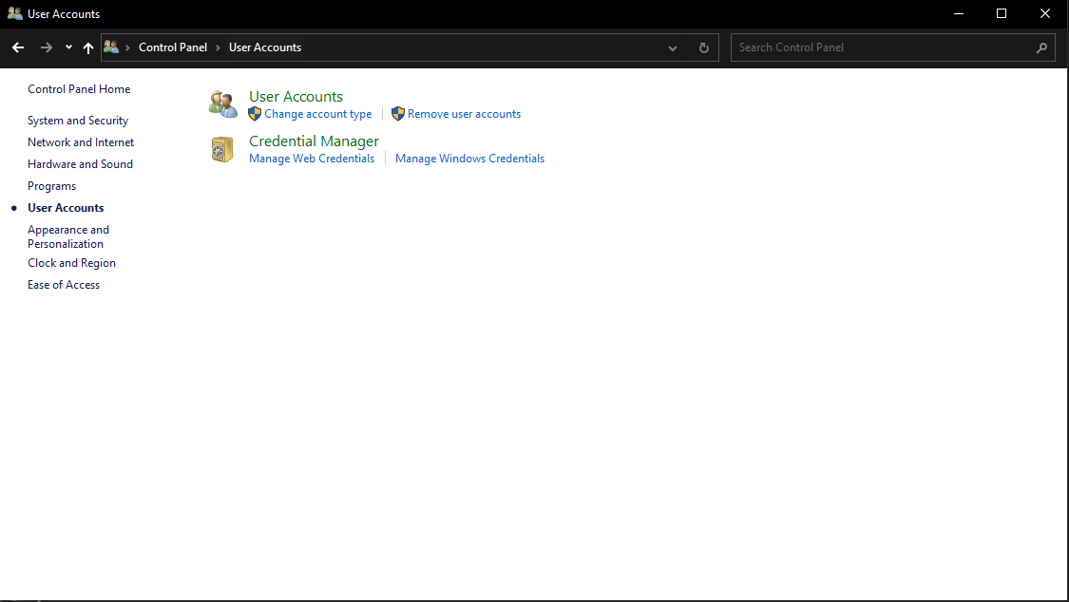Open the User Accounts heading link
Screen dimensions: 1069x602
click(296, 97)
